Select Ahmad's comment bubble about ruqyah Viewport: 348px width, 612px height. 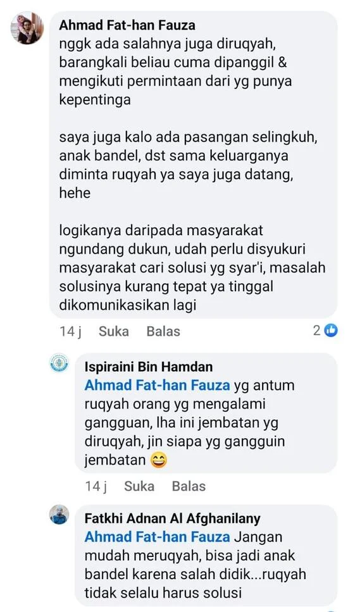tap(193, 164)
